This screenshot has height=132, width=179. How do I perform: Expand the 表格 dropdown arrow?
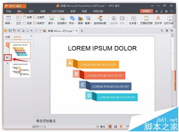[11, 23]
